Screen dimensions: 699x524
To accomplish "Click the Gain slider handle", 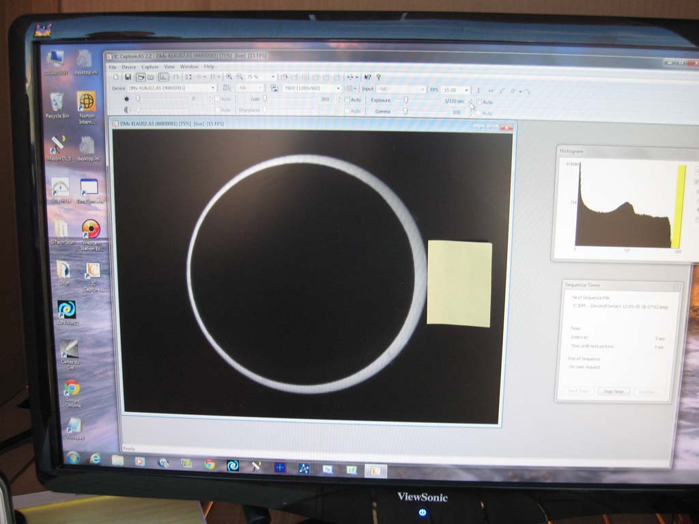I will [265, 99].
